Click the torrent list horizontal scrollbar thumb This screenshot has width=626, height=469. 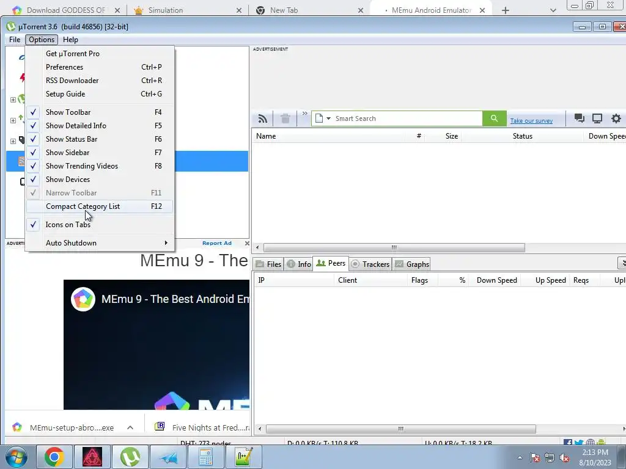coord(394,248)
